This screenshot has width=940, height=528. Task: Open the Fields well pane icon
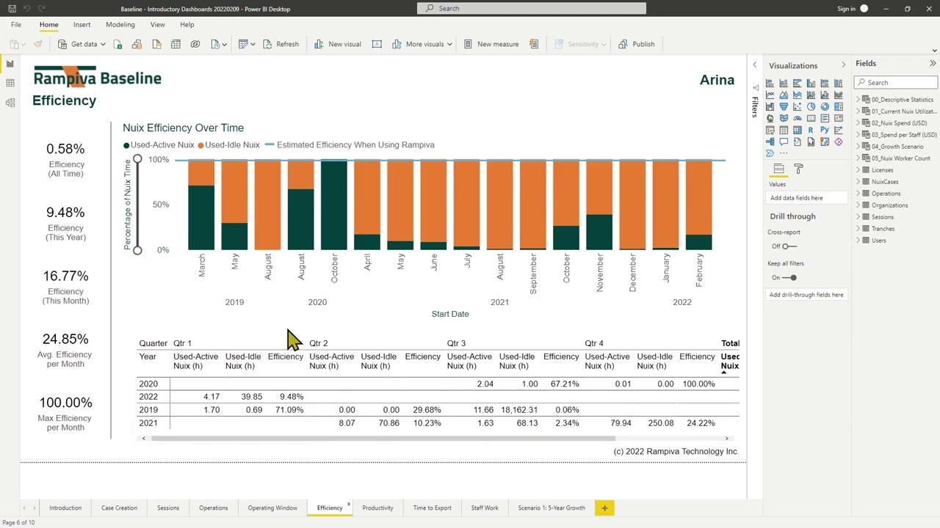coord(779,169)
